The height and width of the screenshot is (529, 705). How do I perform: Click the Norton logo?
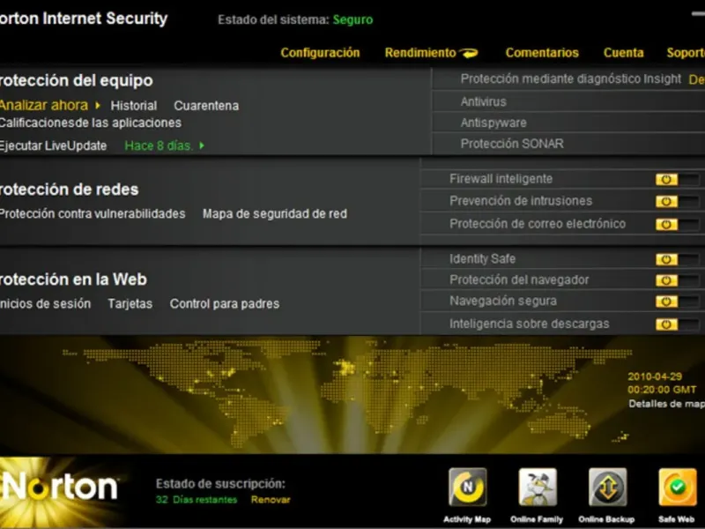[60, 488]
